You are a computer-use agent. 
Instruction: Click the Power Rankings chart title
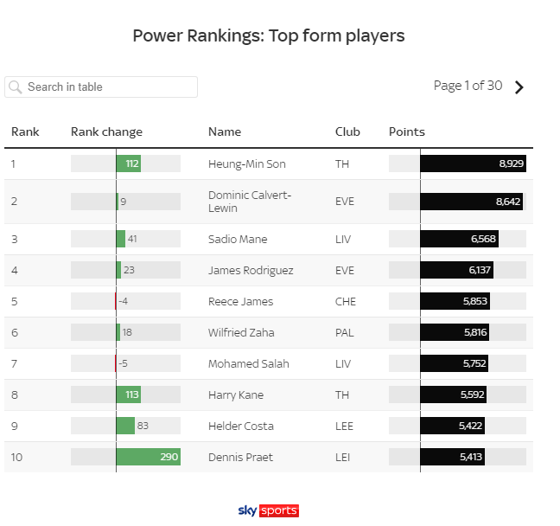(269, 35)
